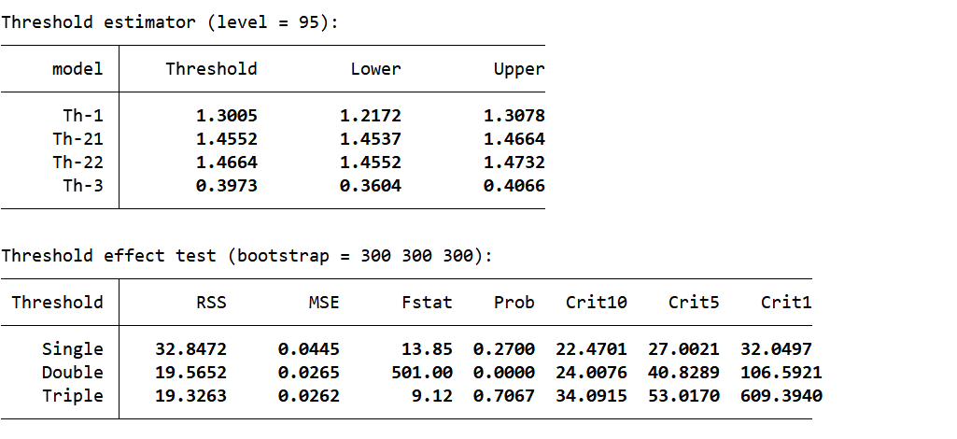
Task: Click 'Threshold' header in the effect test table
Action: pyautogui.click(x=57, y=303)
